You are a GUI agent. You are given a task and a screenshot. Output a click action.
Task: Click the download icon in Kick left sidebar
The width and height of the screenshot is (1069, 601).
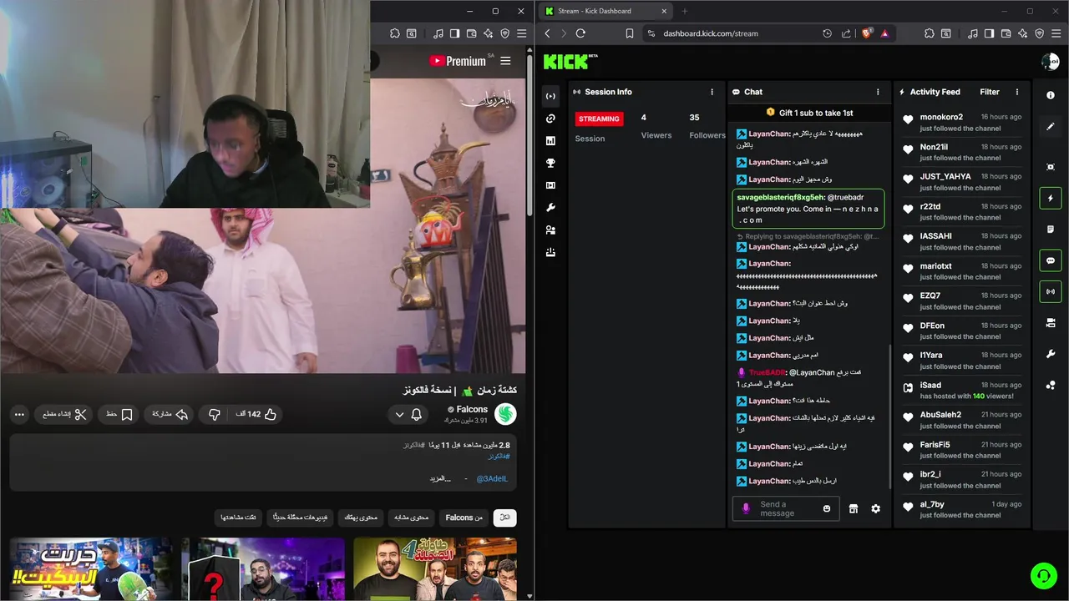pos(550,252)
